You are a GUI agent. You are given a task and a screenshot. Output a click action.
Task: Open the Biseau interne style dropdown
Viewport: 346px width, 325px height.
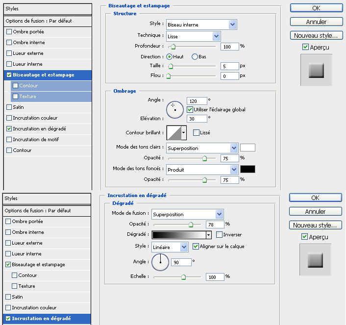[201, 25]
